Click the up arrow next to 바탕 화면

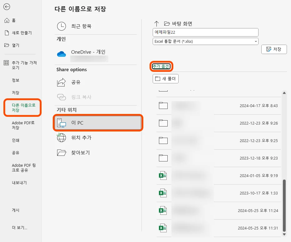[x=156, y=22]
